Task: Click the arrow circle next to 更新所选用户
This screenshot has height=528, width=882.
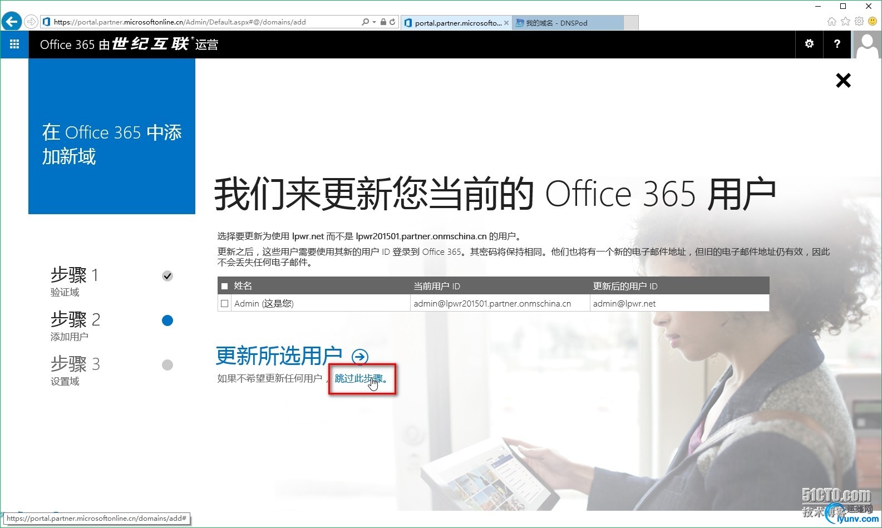Action: (360, 357)
